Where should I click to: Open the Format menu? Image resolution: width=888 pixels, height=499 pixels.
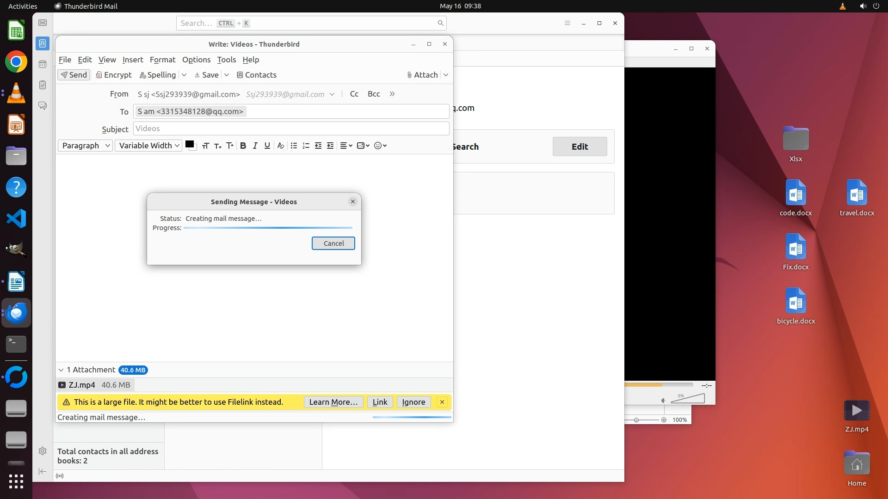point(162,60)
